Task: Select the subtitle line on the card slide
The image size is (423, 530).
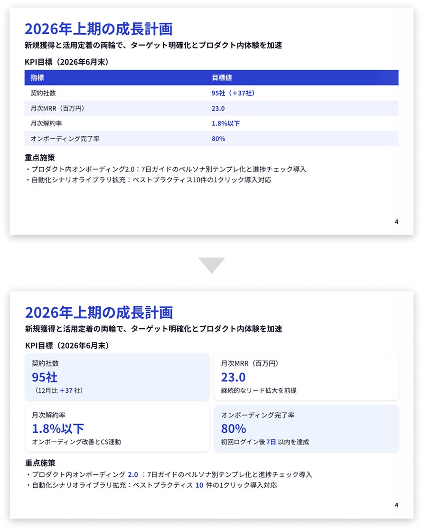Action: coord(153,329)
